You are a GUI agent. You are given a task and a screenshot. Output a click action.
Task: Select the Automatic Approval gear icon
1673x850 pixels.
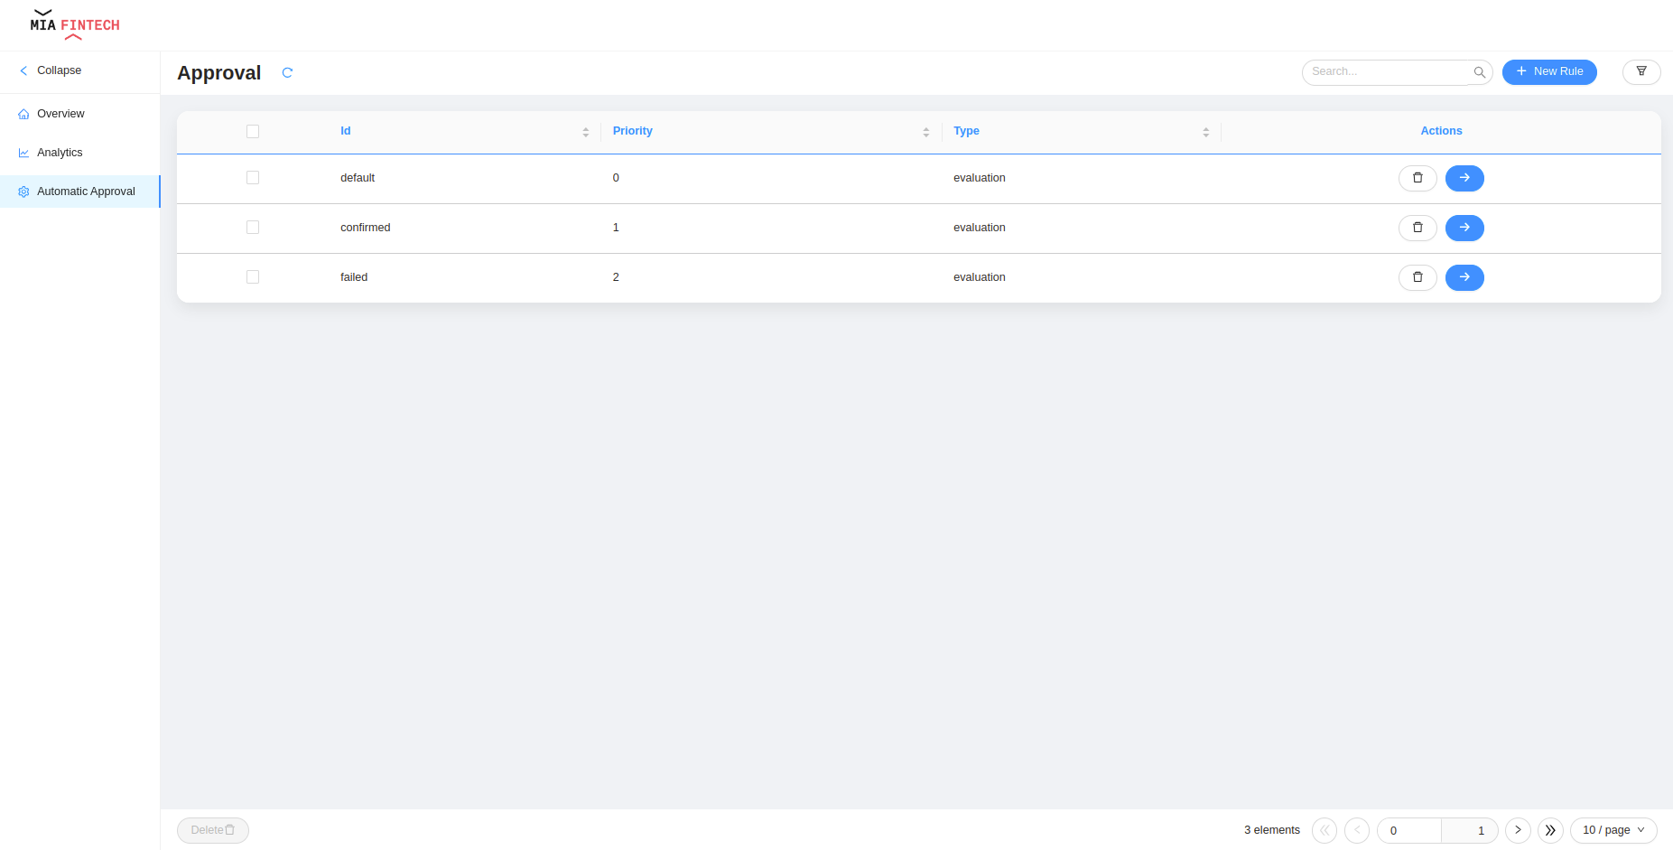tap(23, 191)
